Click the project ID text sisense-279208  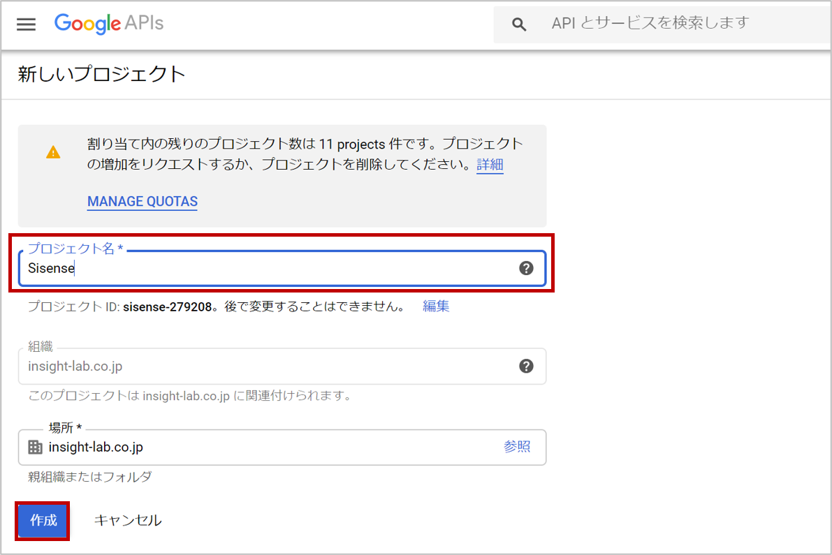[168, 307]
